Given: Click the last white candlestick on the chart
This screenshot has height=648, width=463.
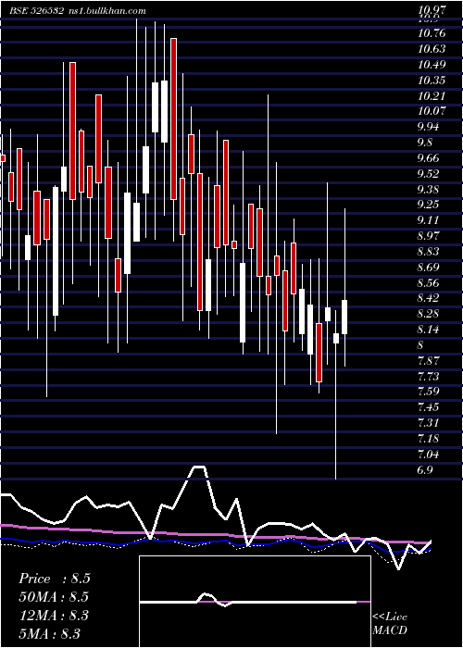Looking at the screenshot, I should 344,317.
